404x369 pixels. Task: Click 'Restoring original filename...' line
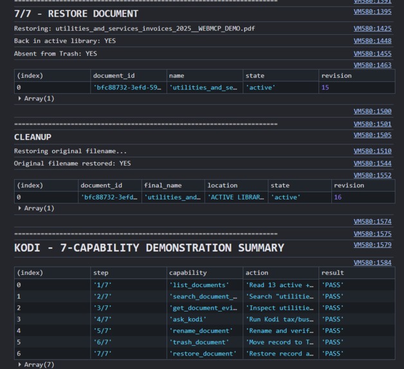tap(70, 151)
